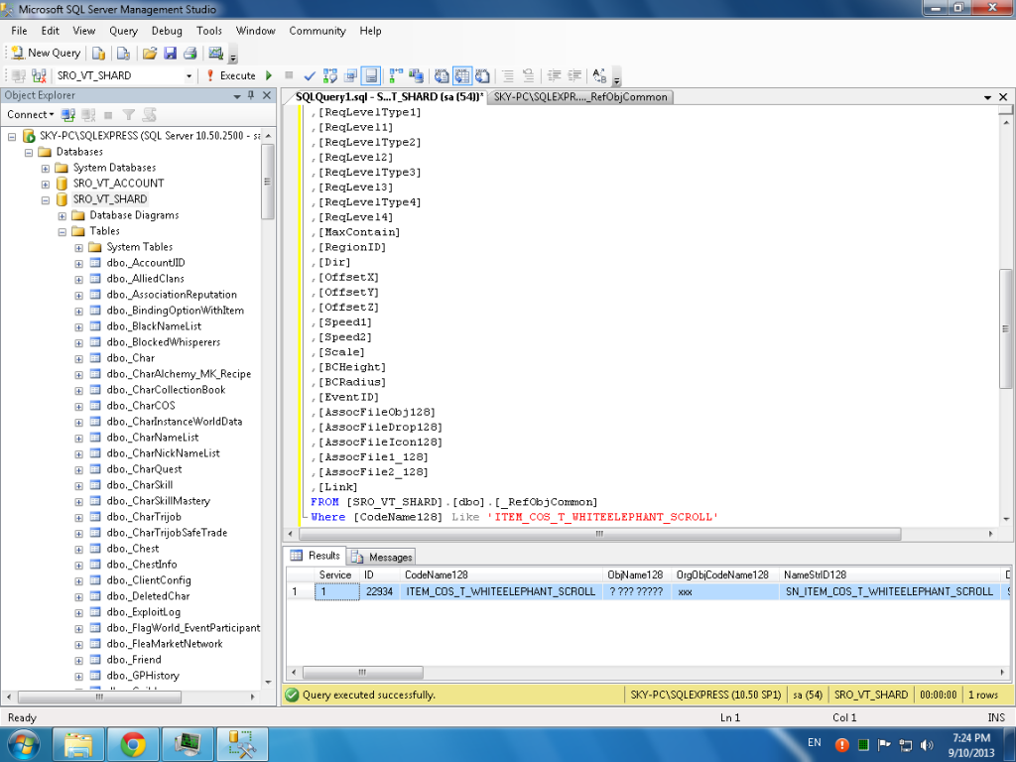Viewport: 1016px width, 762px height.
Task: Close the Object Explorer panel
Action: pyautogui.click(x=267, y=95)
